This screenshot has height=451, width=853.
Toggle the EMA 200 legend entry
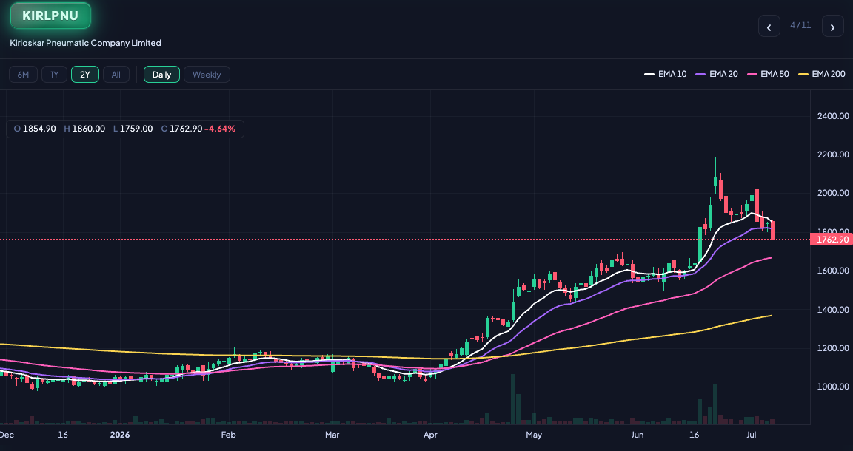tap(821, 74)
